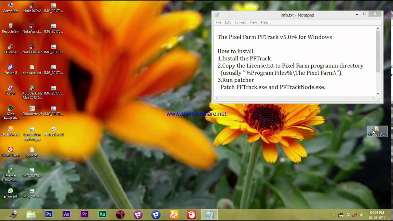The width and height of the screenshot is (393, 221).
Task: Click Notepad vertical scrollbar down arrow
Action: [378, 94]
